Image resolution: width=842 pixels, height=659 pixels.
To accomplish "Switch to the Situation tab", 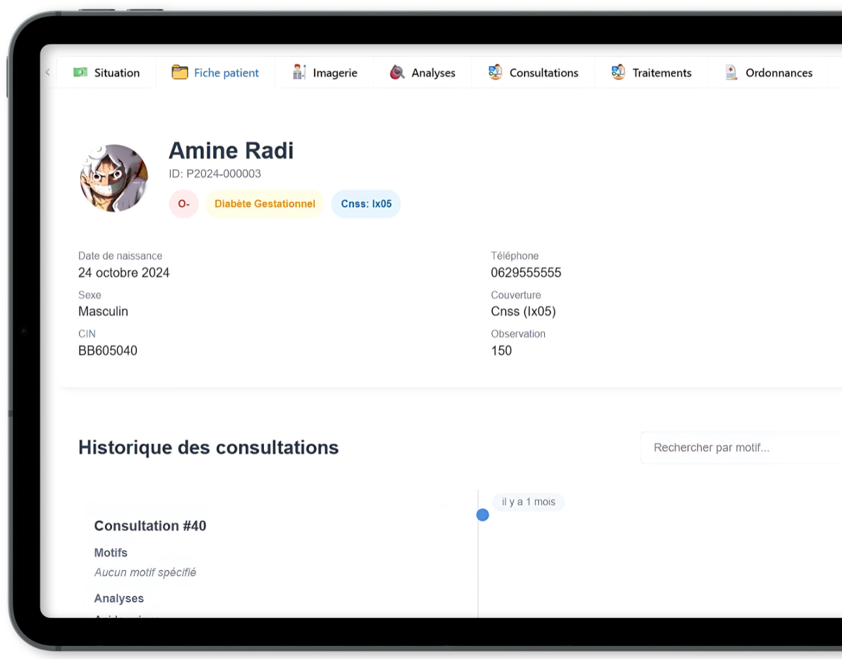I will [x=106, y=72].
